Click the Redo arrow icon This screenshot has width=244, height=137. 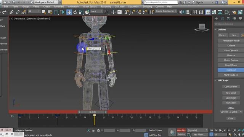click(4, 12)
